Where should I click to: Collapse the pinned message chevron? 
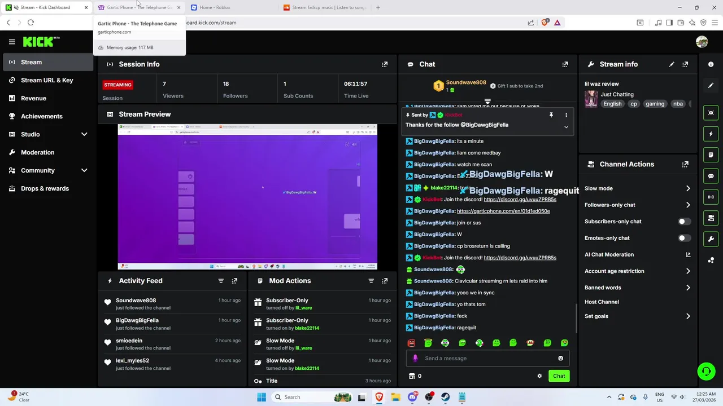(566, 127)
